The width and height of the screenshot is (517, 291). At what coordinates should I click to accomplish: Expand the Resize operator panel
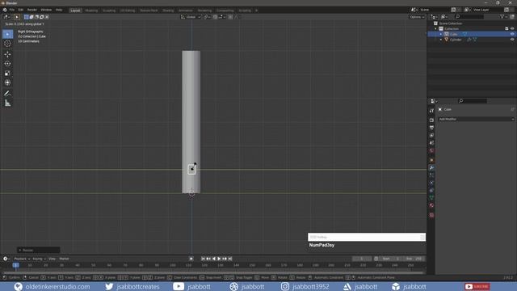tap(38, 250)
